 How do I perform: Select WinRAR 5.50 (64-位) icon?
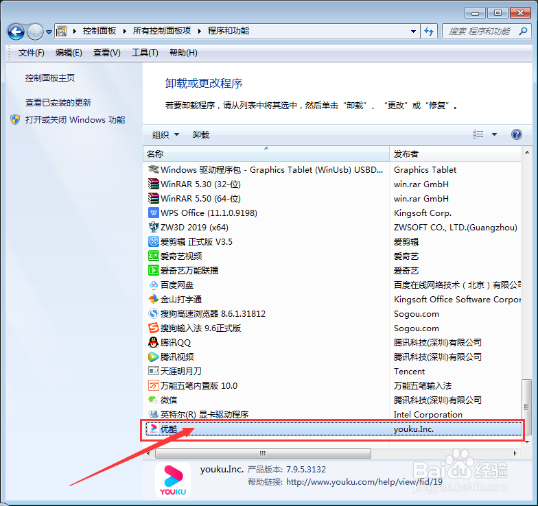[154, 199]
